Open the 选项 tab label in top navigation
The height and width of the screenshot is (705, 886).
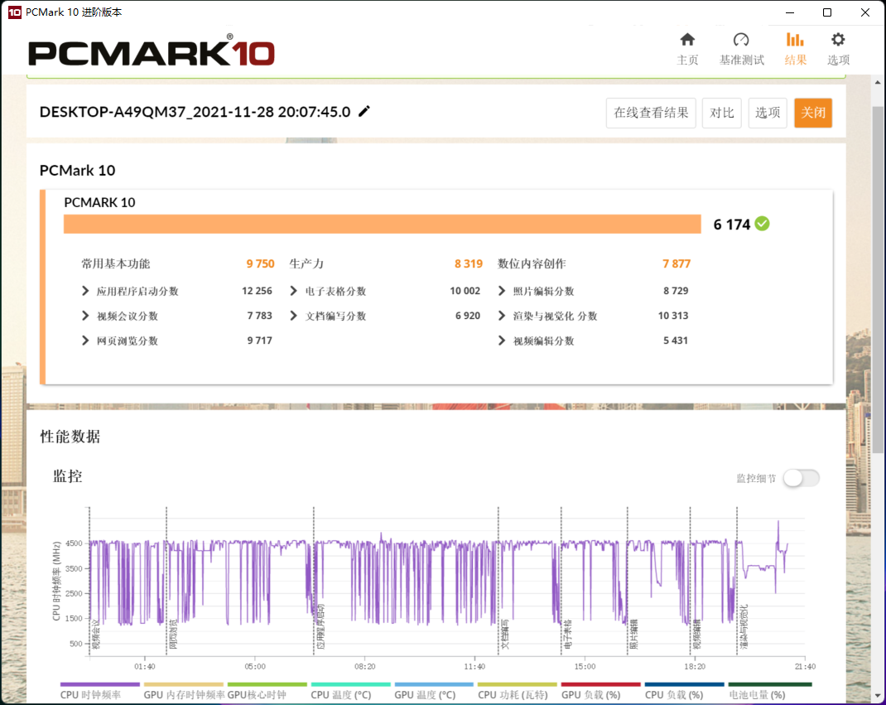838,60
